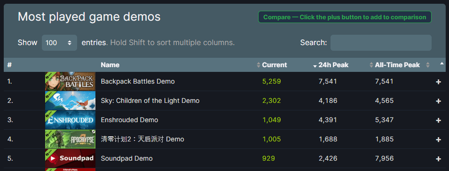Sort by the last column arrow header

(441, 63)
